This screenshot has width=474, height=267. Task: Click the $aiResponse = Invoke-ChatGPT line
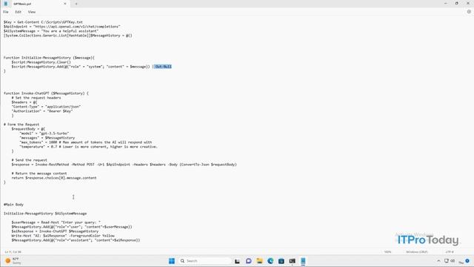pos(55,231)
